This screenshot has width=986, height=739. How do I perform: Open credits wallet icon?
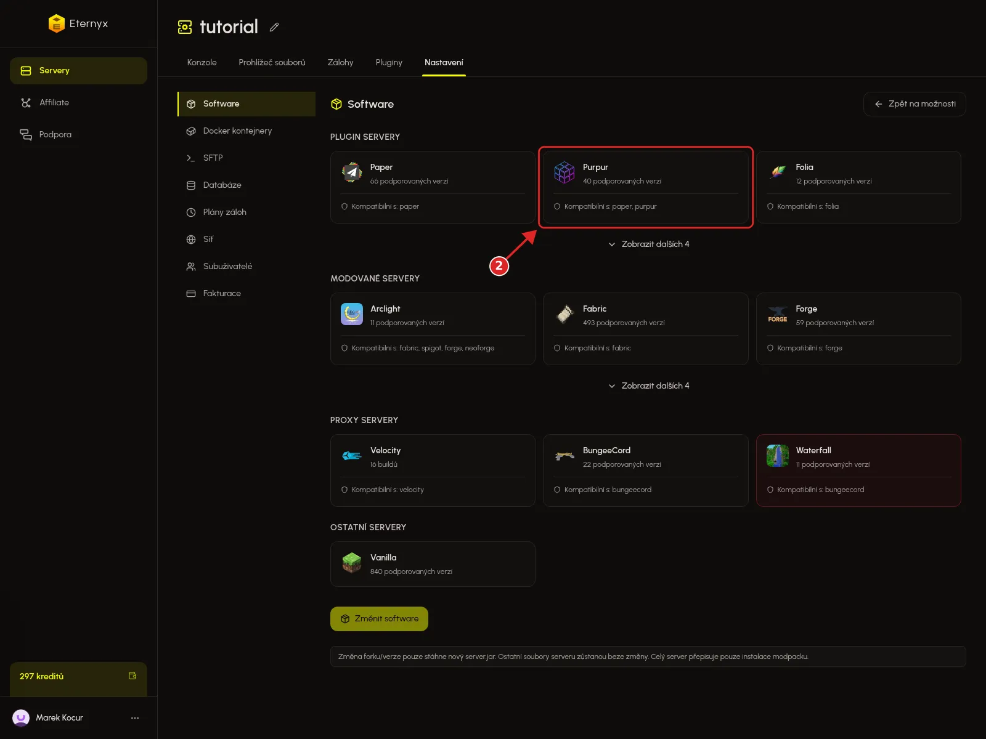[132, 676]
